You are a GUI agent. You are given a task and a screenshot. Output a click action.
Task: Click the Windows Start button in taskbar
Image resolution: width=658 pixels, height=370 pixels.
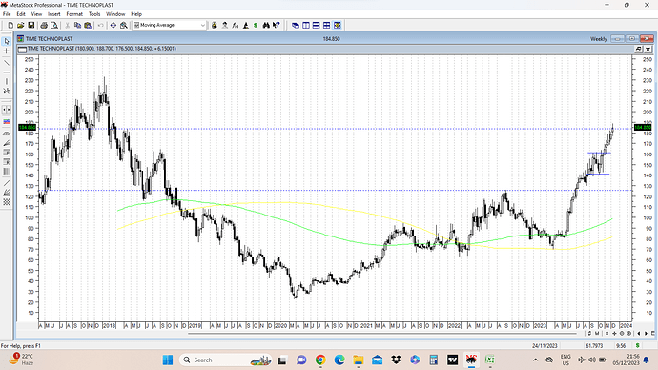pyautogui.click(x=168, y=360)
